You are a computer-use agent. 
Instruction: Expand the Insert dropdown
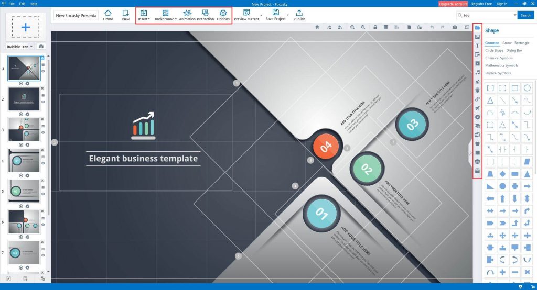click(143, 15)
